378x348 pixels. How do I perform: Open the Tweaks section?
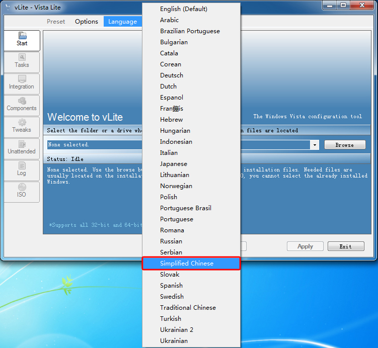(22, 127)
